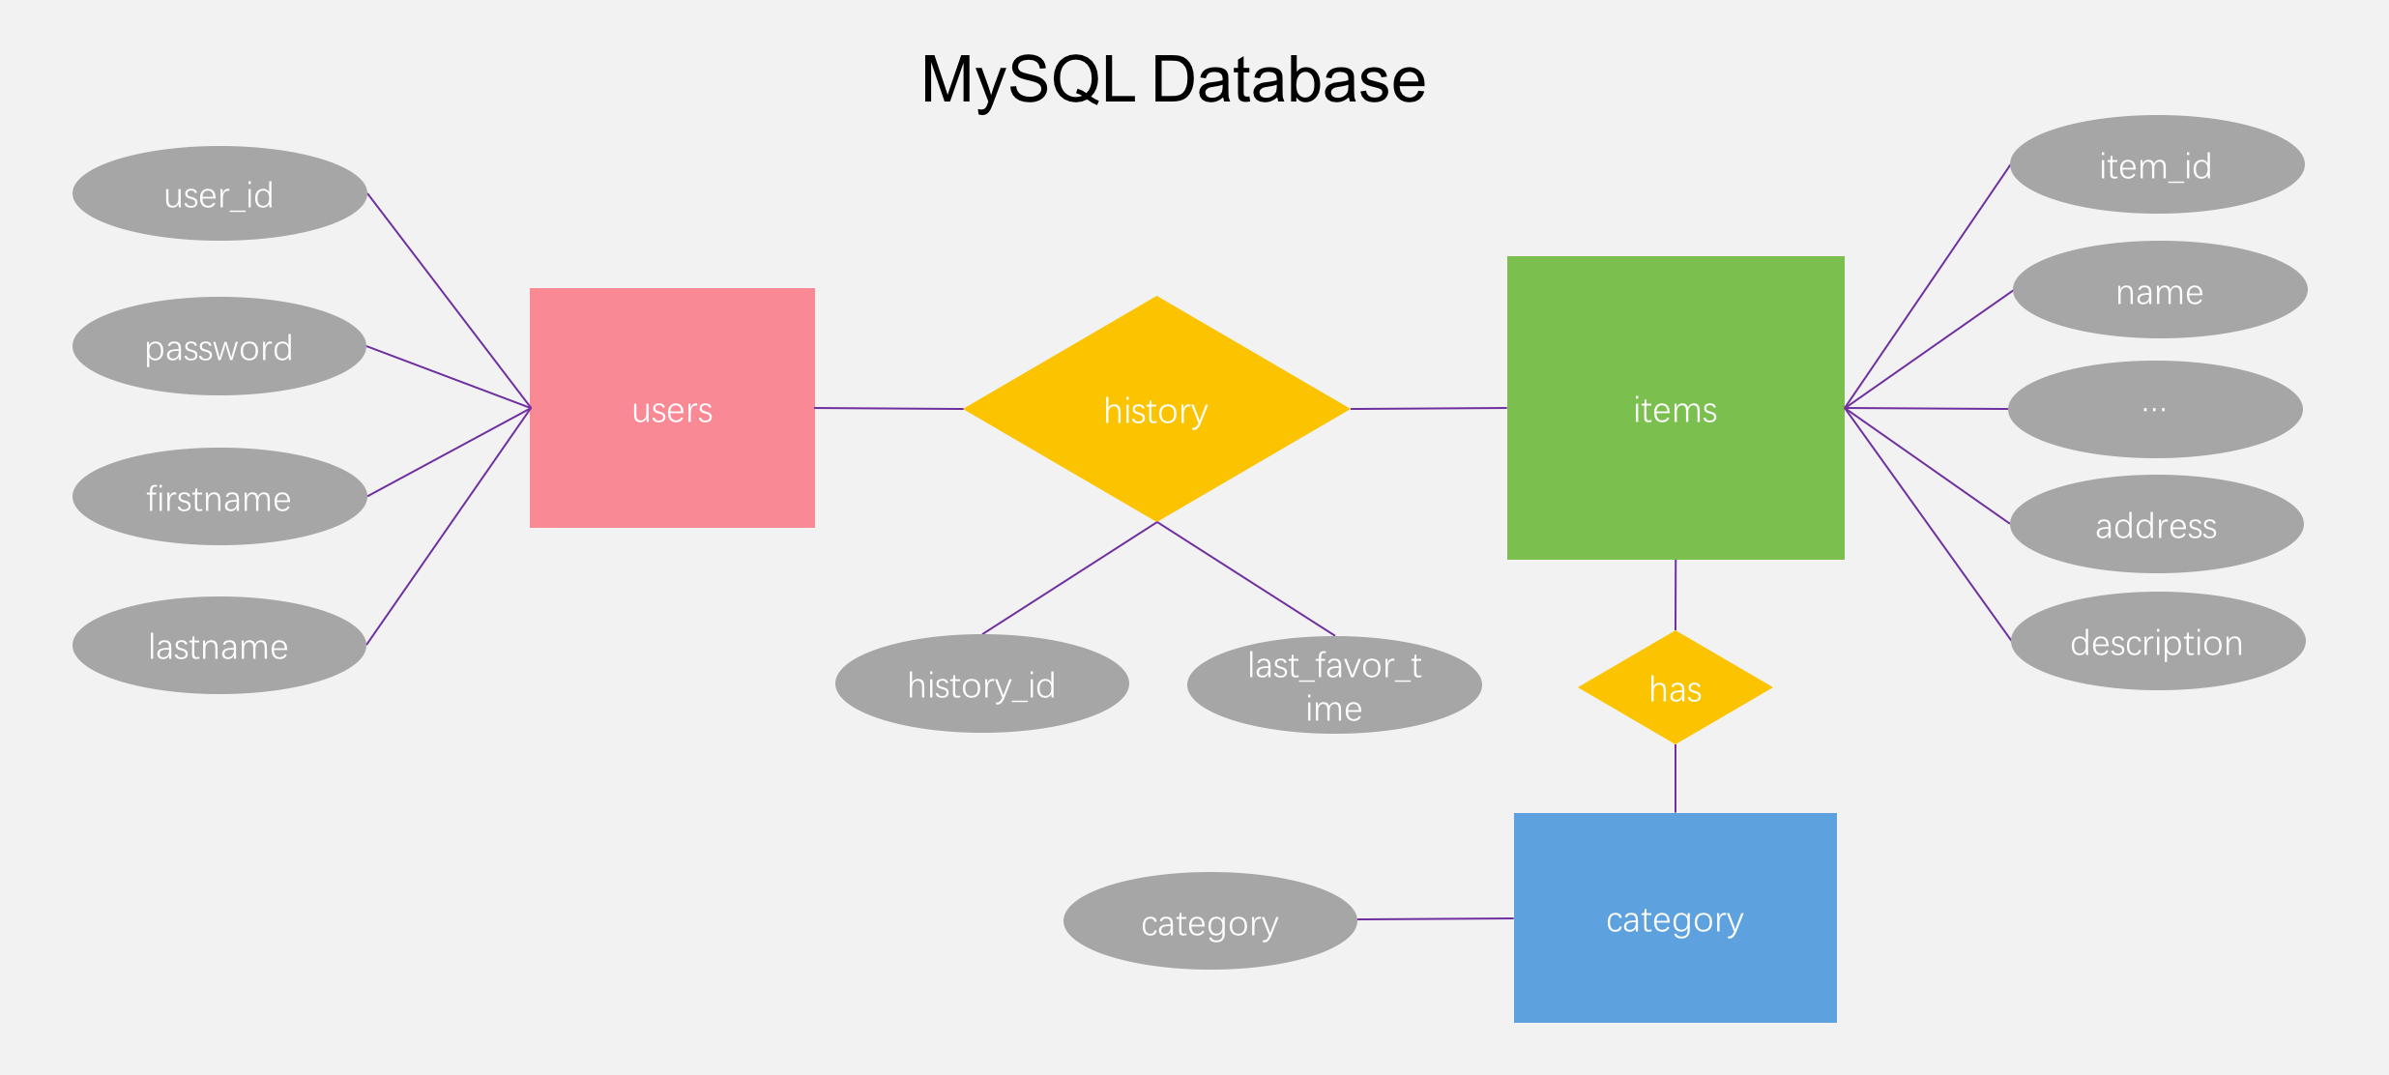Select the firstname attribute oval
This screenshot has width=2389, height=1075.
(x=219, y=497)
